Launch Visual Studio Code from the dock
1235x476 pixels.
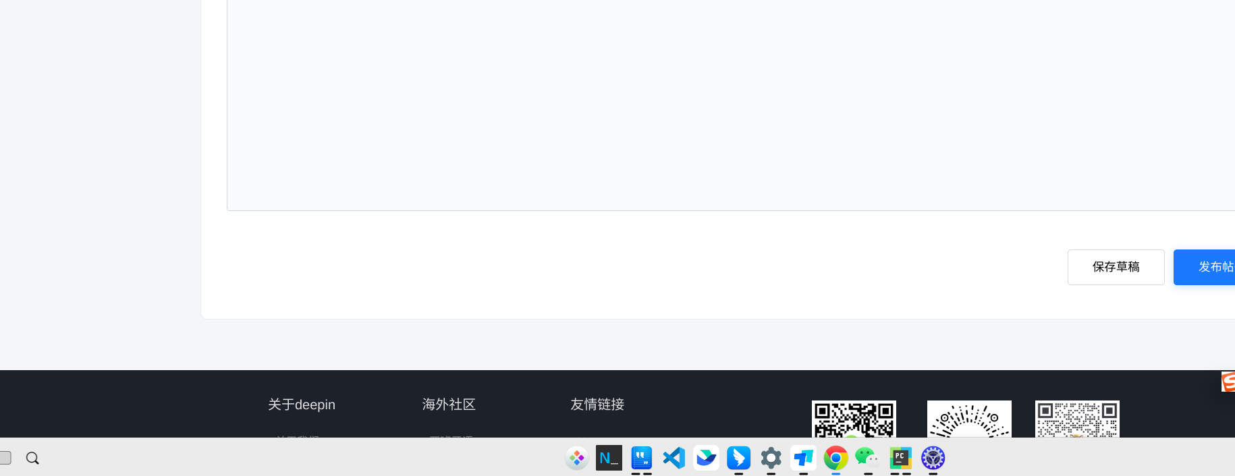pyautogui.click(x=674, y=458)
